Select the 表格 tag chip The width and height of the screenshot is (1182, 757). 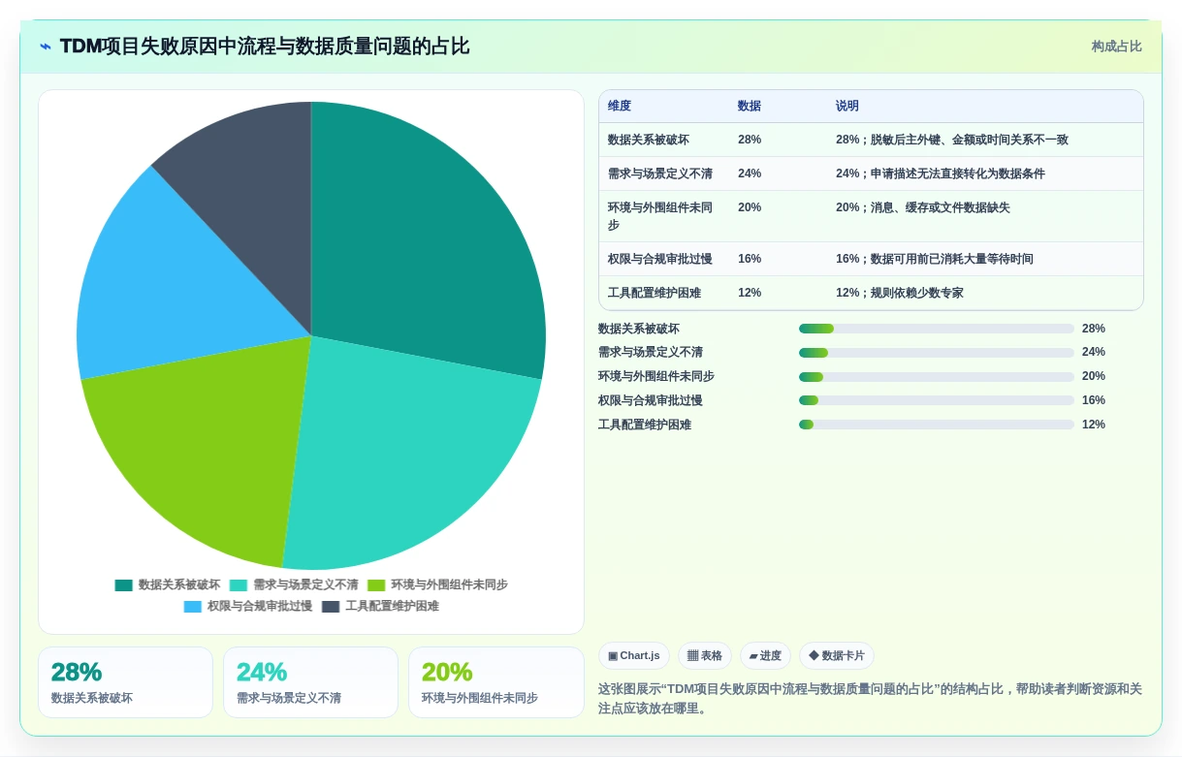coord(705,656)
